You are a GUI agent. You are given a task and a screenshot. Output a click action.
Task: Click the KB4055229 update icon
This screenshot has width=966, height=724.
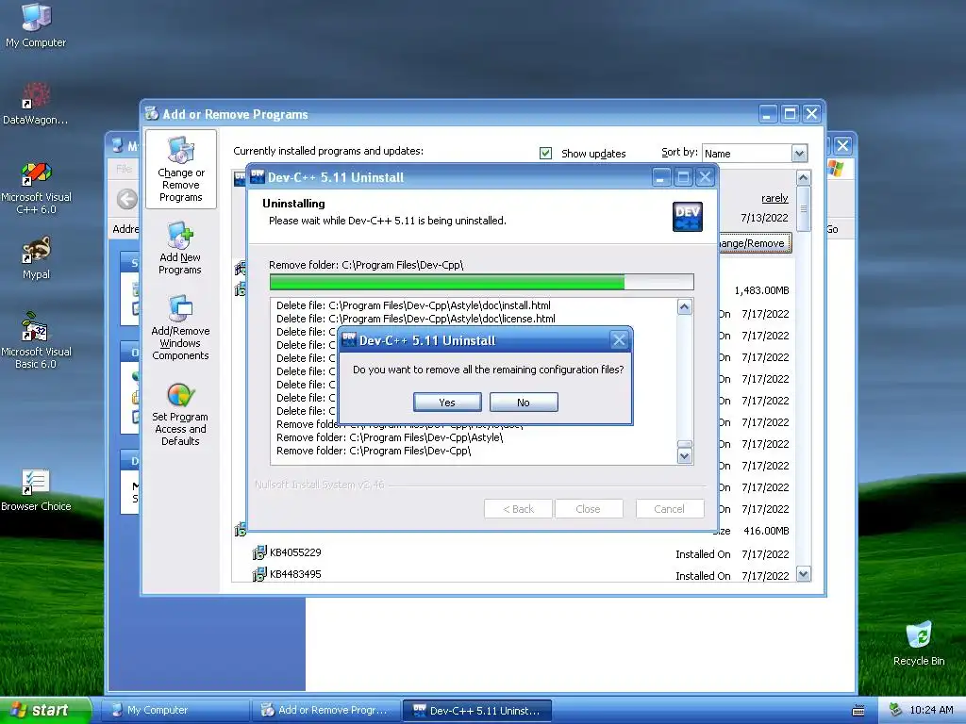(x=259, y=552)
